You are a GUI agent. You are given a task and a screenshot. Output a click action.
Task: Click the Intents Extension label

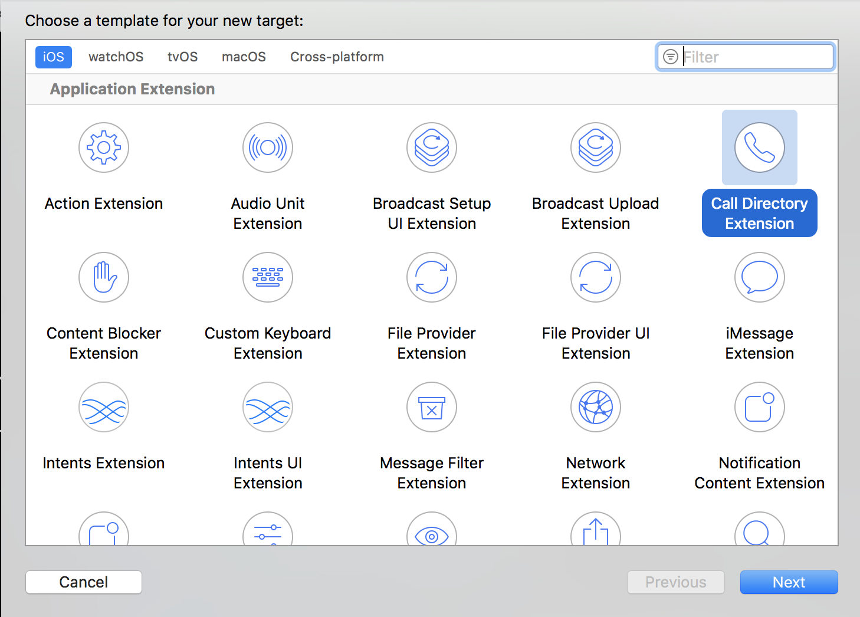tap(104, 463)
